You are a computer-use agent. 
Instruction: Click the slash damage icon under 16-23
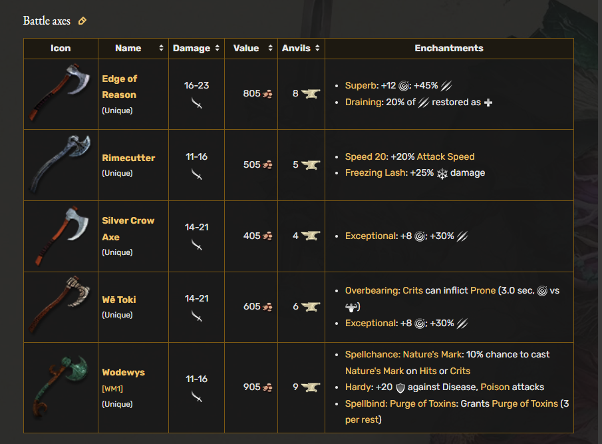pos(197,103)
